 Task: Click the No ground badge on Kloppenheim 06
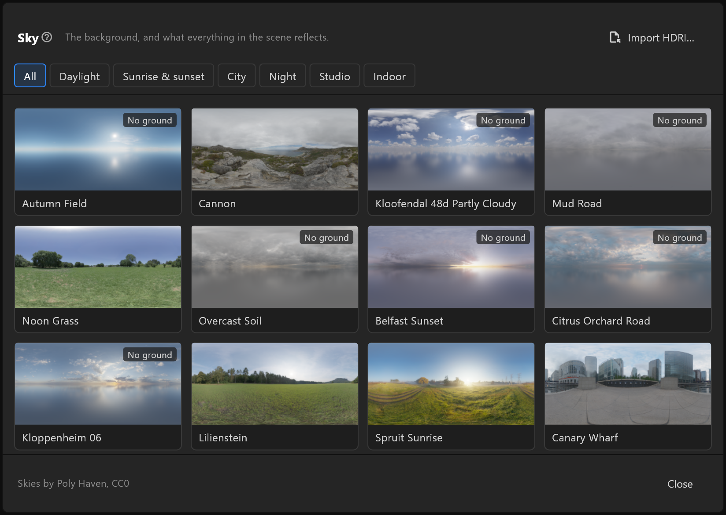pyautogui.click(x=150, y=355)
